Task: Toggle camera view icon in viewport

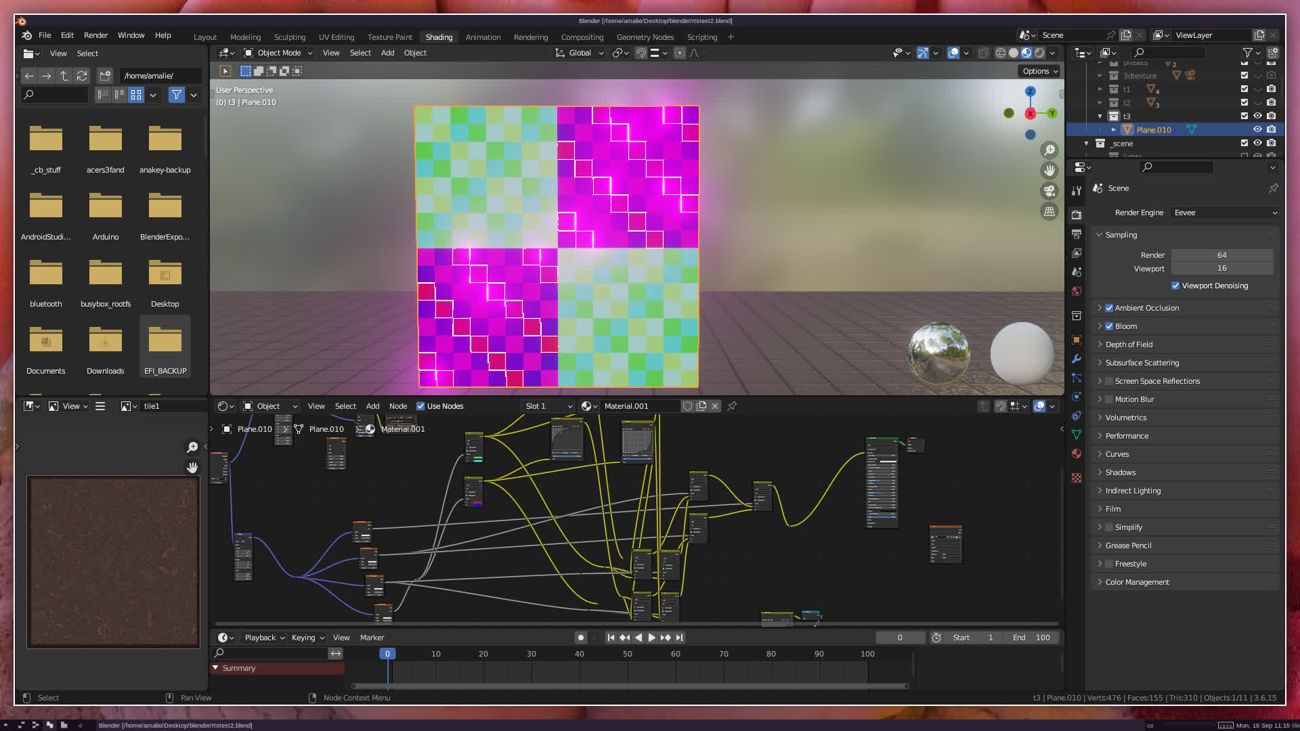Action: click(x=1049, y=191)
